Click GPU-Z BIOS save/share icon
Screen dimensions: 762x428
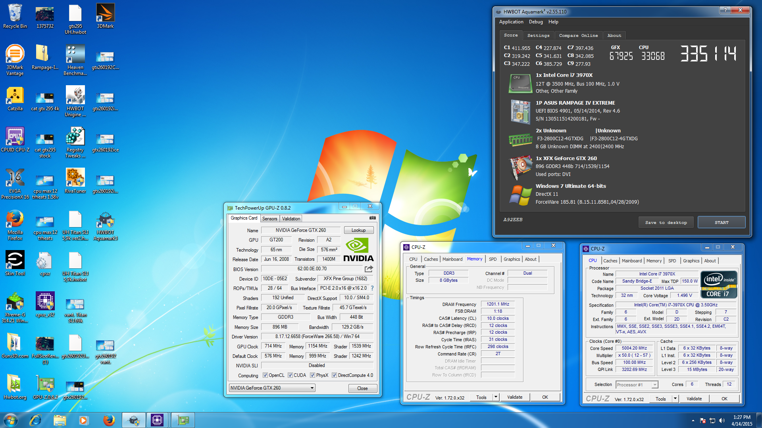[369, 269]
